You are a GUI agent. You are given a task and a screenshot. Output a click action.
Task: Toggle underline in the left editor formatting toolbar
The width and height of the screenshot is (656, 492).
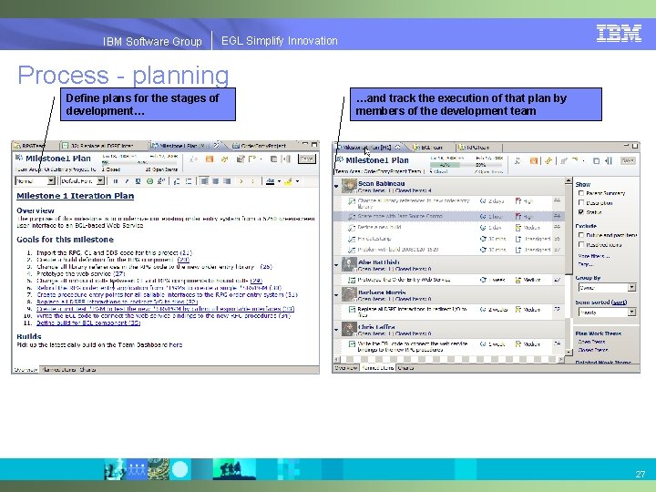[x=138, y=181]
